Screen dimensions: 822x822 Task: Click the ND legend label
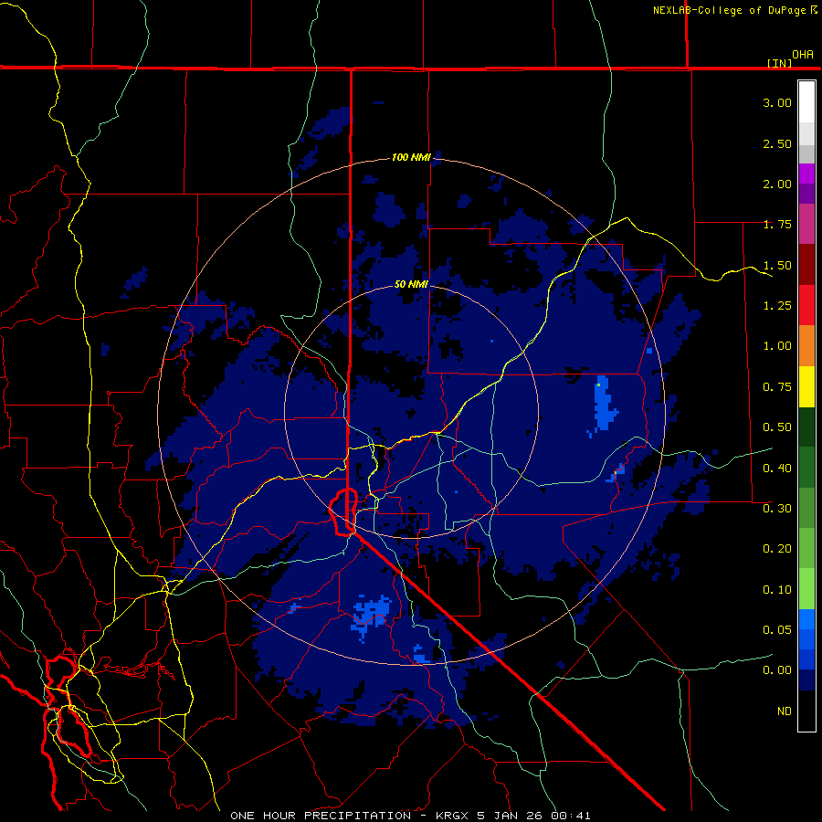point(785,711)
